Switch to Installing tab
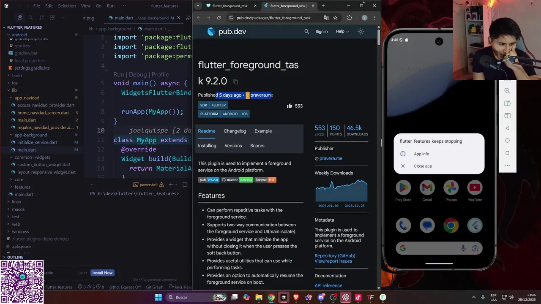This screenshot has width=541, height=304. coord(207,146)
